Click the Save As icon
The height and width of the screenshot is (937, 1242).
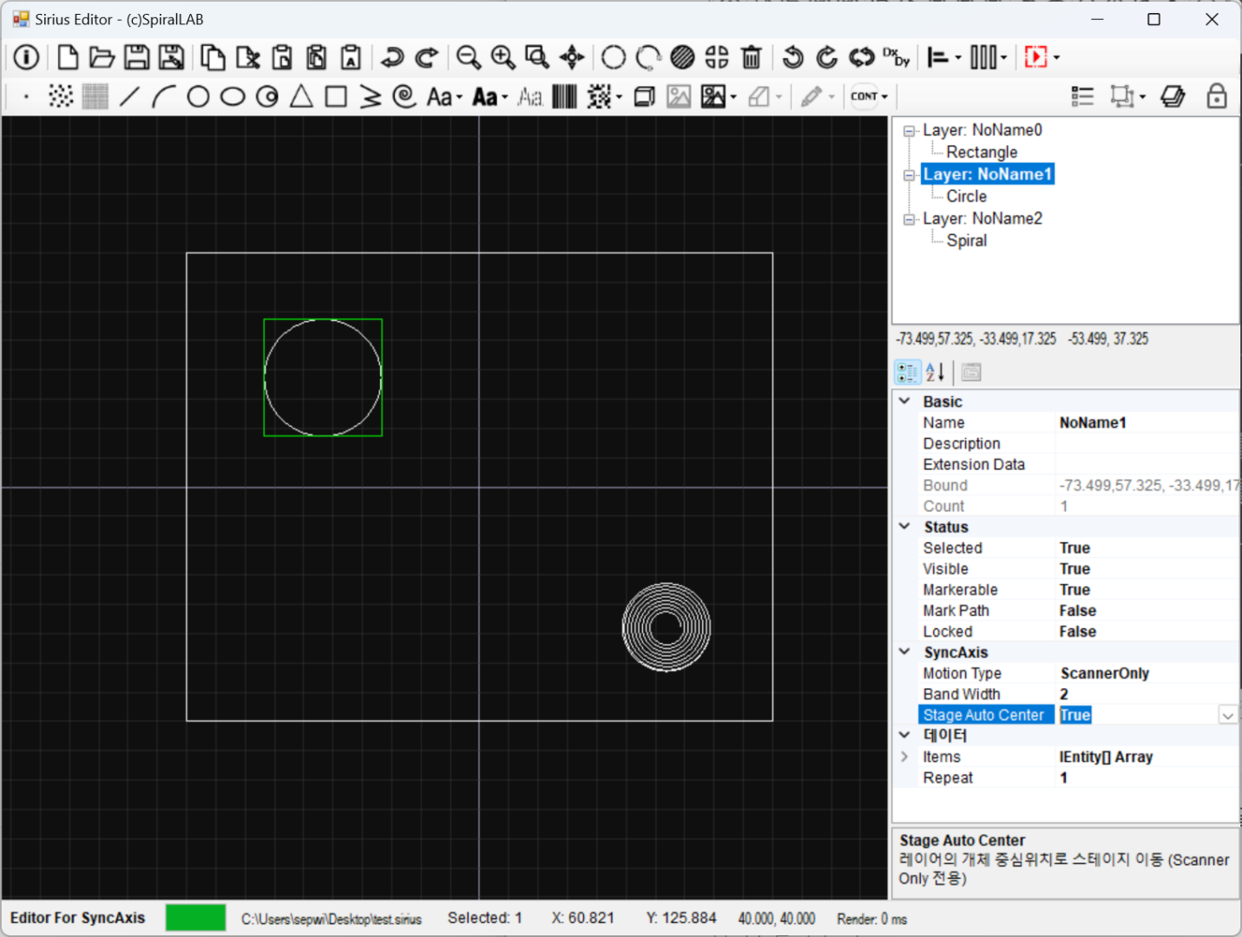coord(171,57)
